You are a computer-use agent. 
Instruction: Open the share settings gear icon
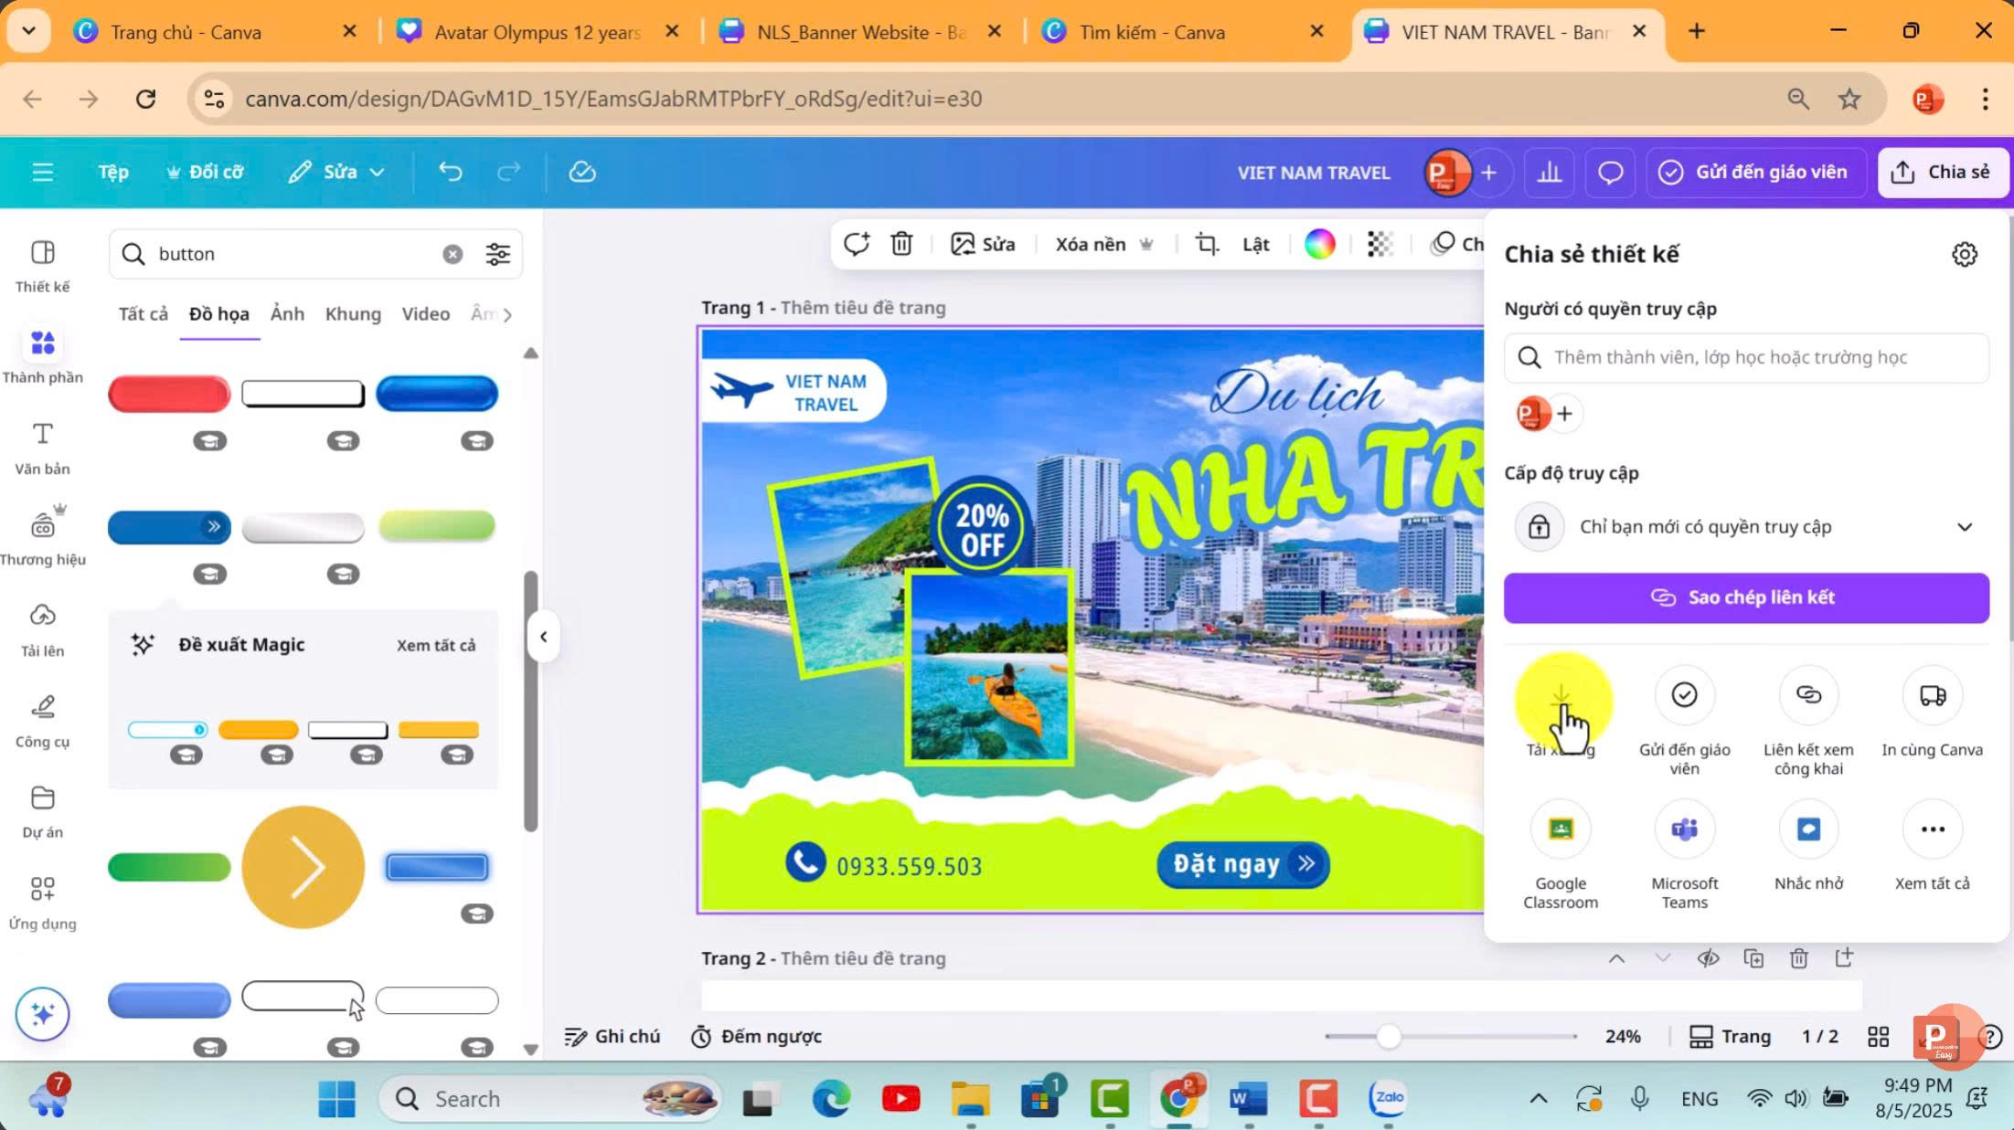pyautogui.click(x=1965, y=254)
